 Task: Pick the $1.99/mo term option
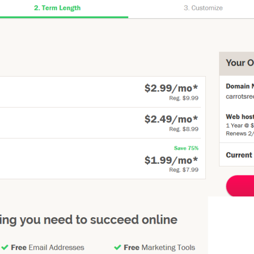pos(103,159)
